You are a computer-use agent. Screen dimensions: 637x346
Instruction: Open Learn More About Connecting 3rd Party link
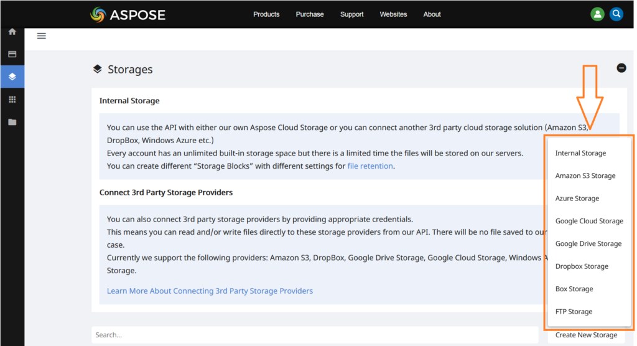pos(210,291)
